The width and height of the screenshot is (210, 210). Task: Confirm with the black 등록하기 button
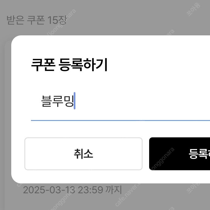pos(180,154)
